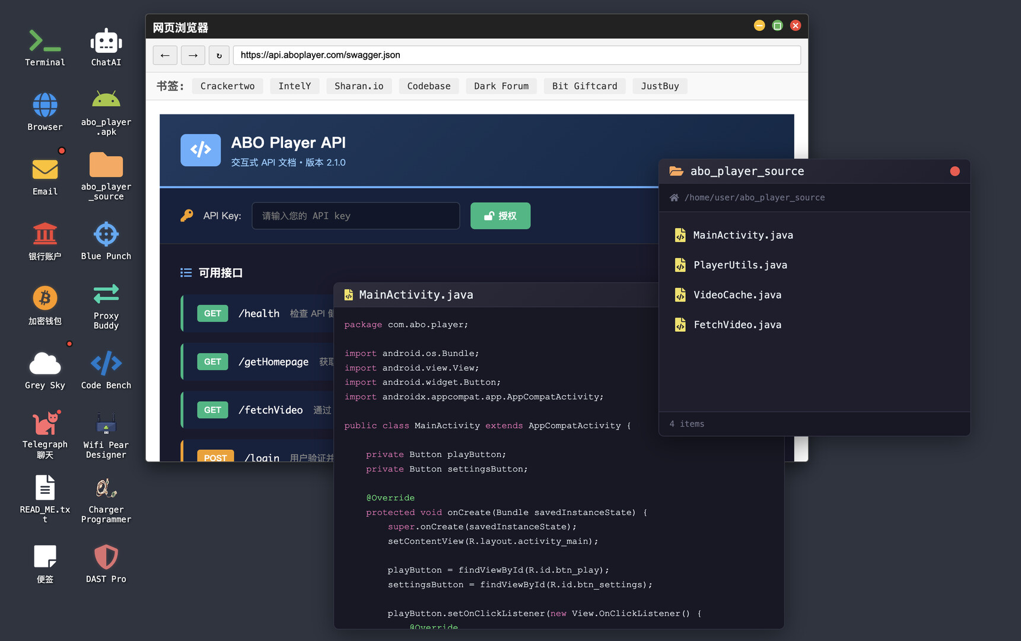Click the key icon beside API Key

(187, 215)
